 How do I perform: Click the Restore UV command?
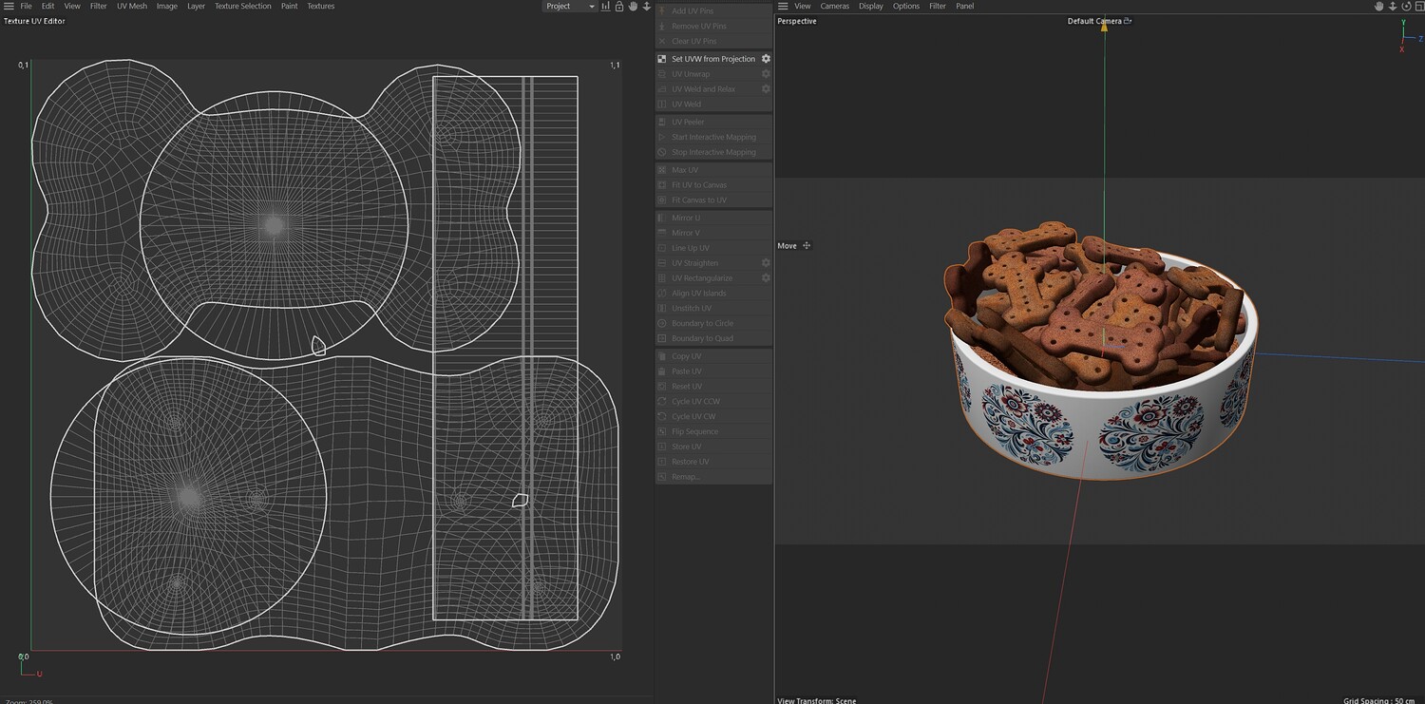713,462
